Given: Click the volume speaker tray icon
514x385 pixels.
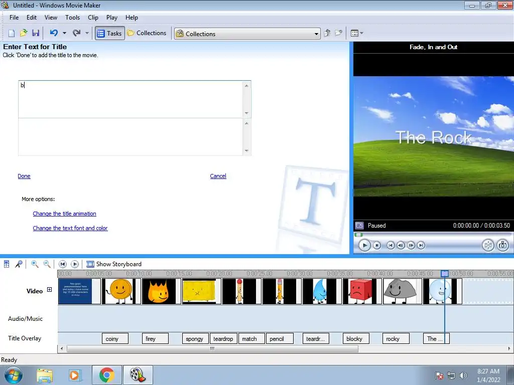Looking at the screenshot, I should [463, 375].
